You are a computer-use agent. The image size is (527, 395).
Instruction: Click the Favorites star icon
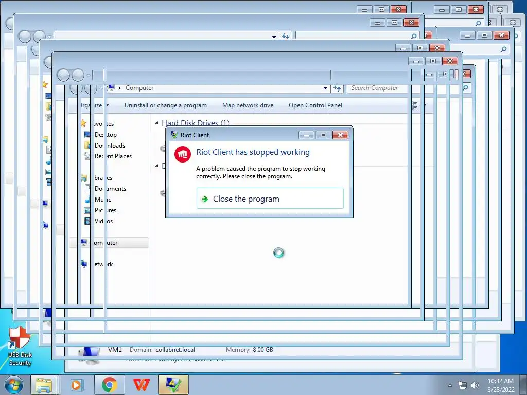click(83, 123)
